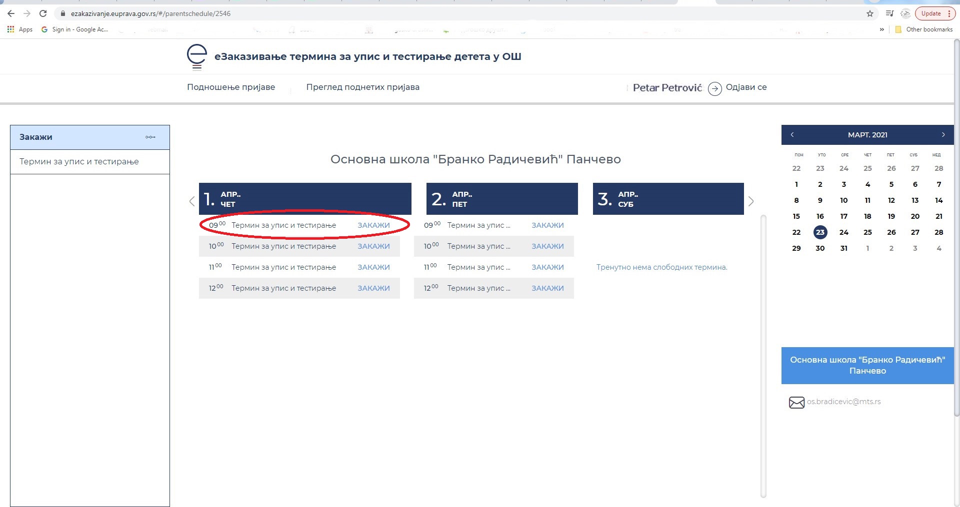Image resolution: width=960 pixels, height=507 pixels.
Task: Open the Apps grid icon
Action: [x=10, y=29]
